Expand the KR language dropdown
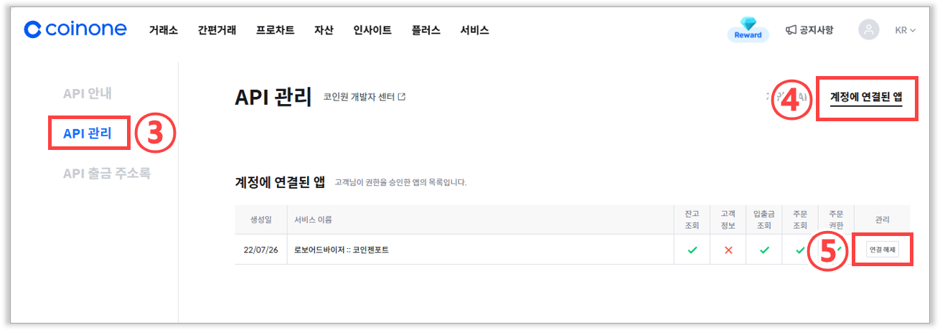Image resolution: width=940 pixels, height=330 pixels. coord(906,30)
